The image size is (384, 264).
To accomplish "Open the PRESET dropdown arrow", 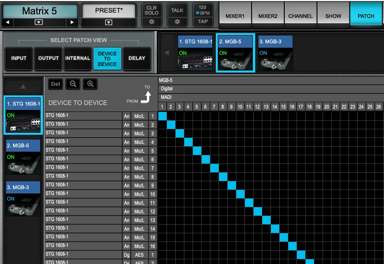I will click(x=109, y=22).
